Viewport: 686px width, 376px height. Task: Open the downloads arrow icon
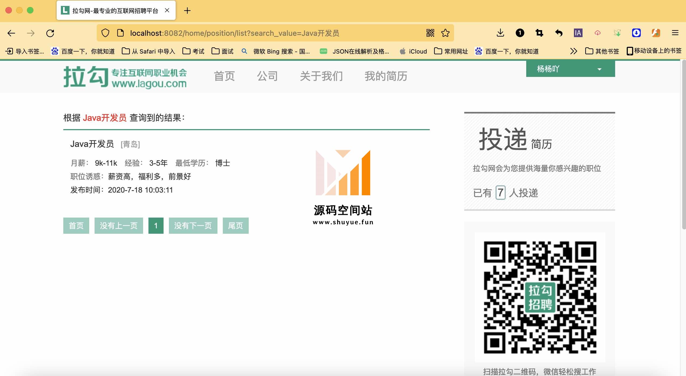click(500, 33)
